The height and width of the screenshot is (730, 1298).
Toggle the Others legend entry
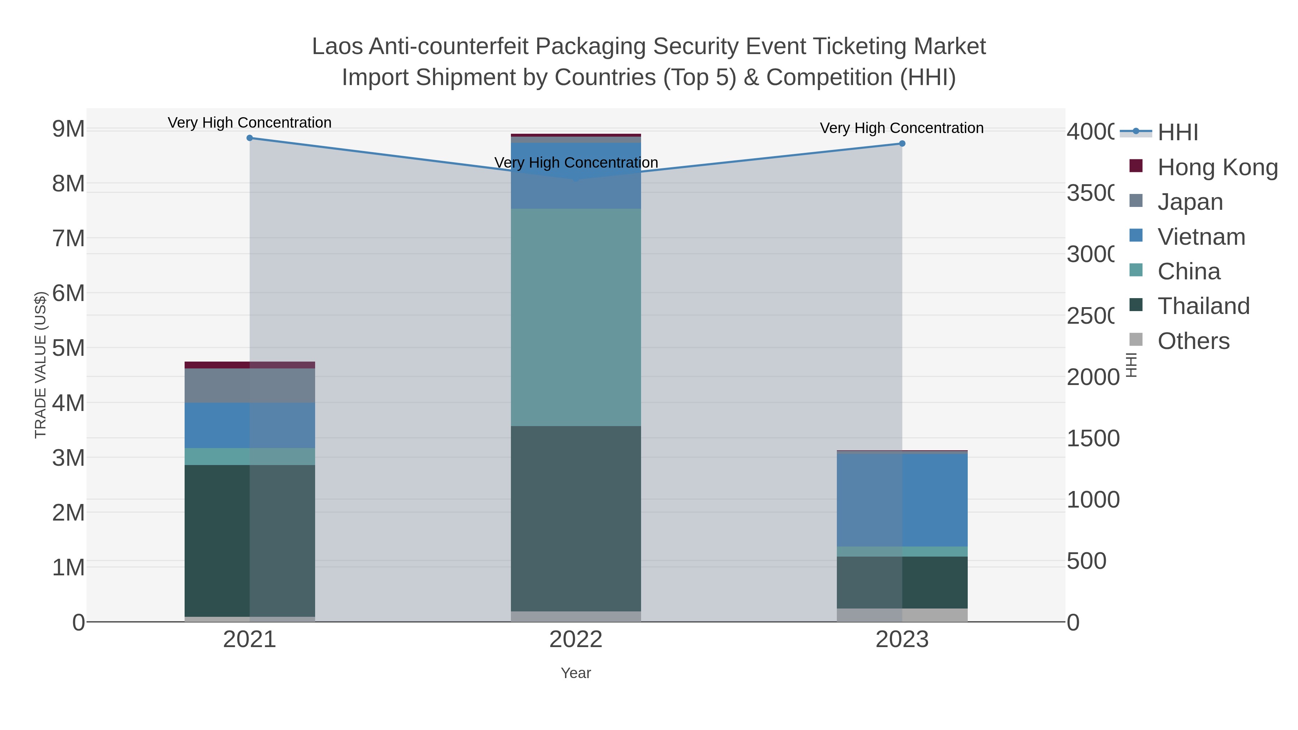[x=1180, y=341]
